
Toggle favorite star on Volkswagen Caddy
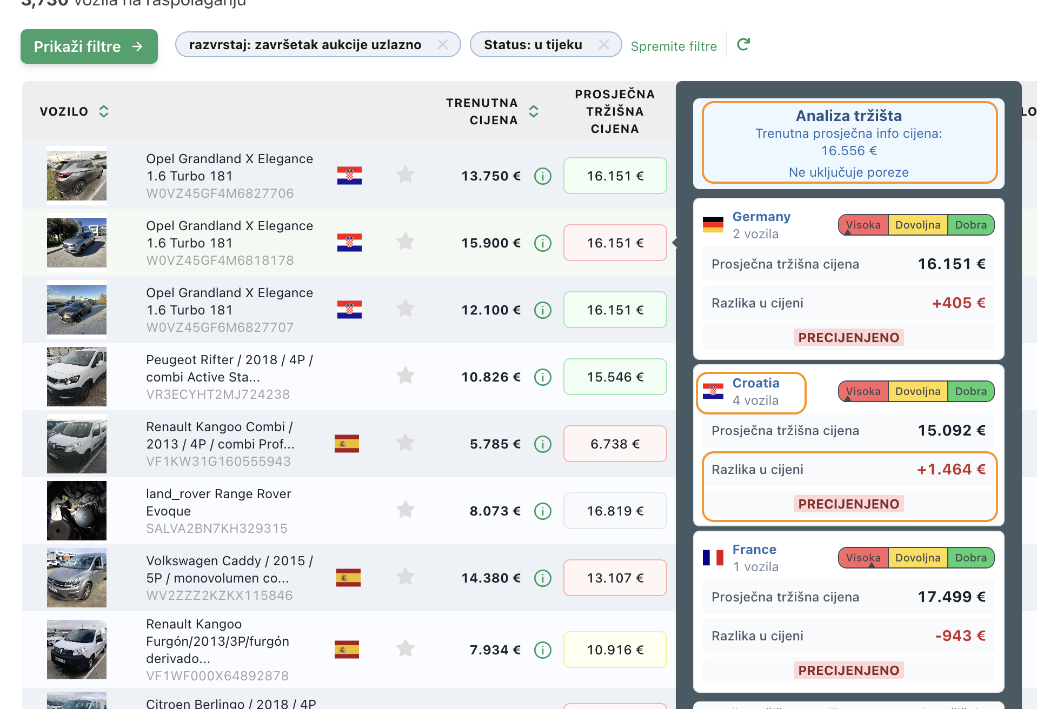click(x=405, y=577)
